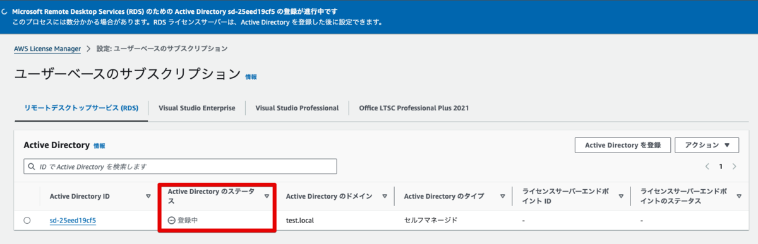Switch to the Visual Studio Enterprise tab
This screenshot has width=758, height=244.
pyautogui.click(x=197, y=108)
